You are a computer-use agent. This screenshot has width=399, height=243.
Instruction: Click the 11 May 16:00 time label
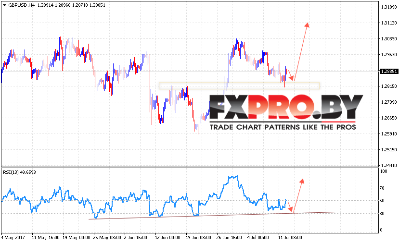pos(46,238)
